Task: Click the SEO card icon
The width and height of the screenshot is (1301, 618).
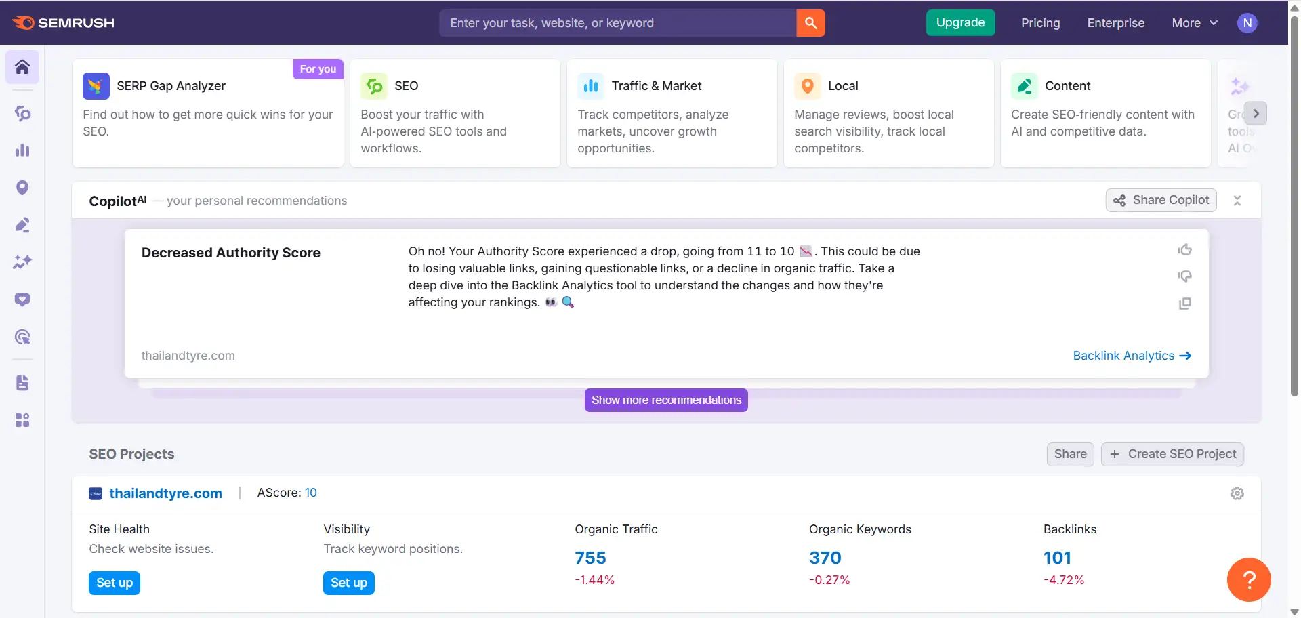Action: click(374, 86)
